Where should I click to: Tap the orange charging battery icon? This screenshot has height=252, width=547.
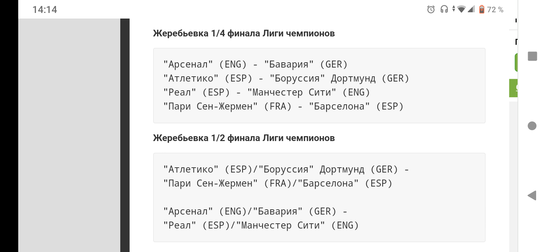tap(481, 10)
